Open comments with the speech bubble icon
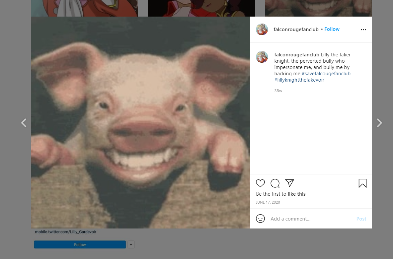393x259 pixels. click(x=275, y=183)
